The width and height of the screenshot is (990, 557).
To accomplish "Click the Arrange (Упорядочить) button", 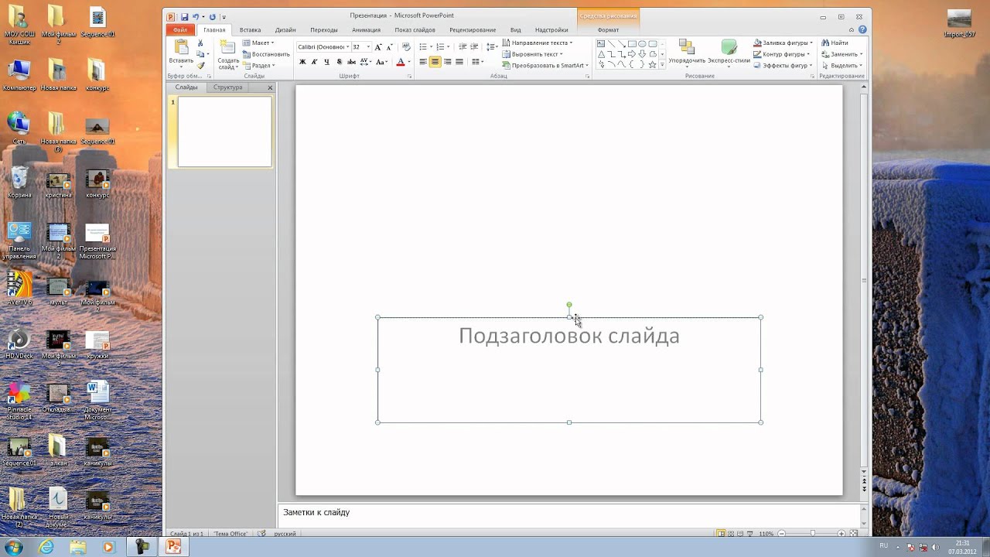I will click(687, 53).
